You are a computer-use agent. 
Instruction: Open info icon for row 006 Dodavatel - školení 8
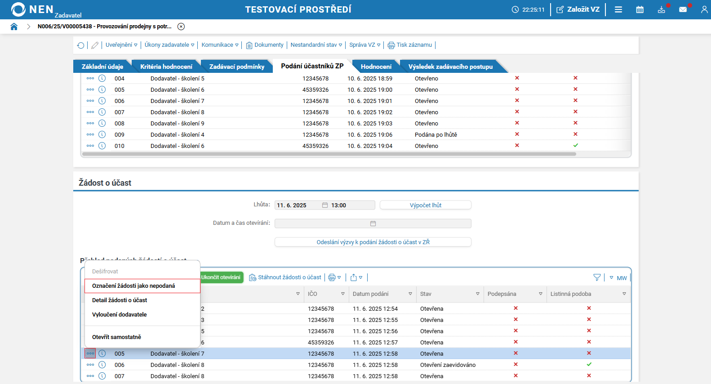[x=102, y=365]
